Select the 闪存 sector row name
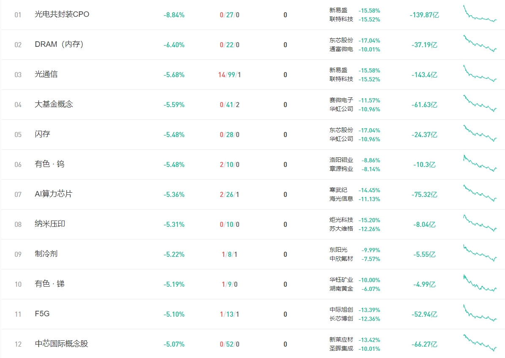This screenshot has width=505, height=358. click(x=42, y=134)
